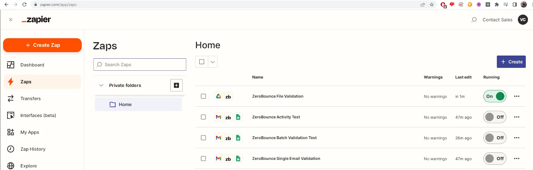533x170 pixels.
Task: Collapse the Private folders section
Action: coord(101,85)
